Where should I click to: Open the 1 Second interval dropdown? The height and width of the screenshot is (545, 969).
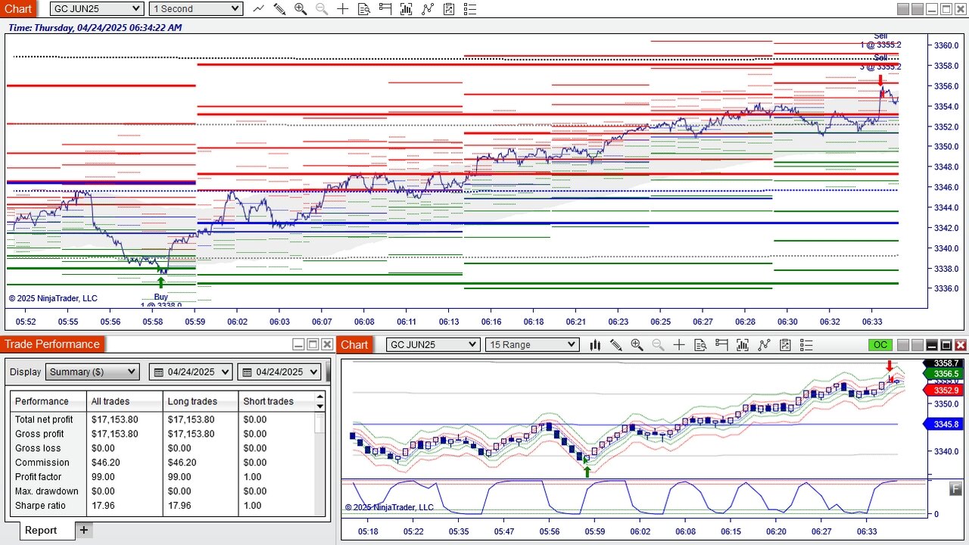pos(196,9)
